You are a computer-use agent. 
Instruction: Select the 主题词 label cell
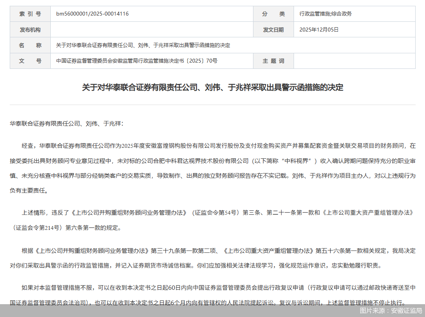[x=273, y=61]
